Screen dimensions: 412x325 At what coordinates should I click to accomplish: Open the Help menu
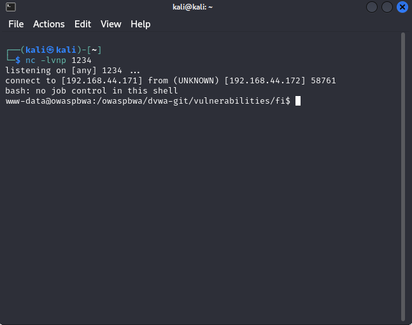coord(141,24)
